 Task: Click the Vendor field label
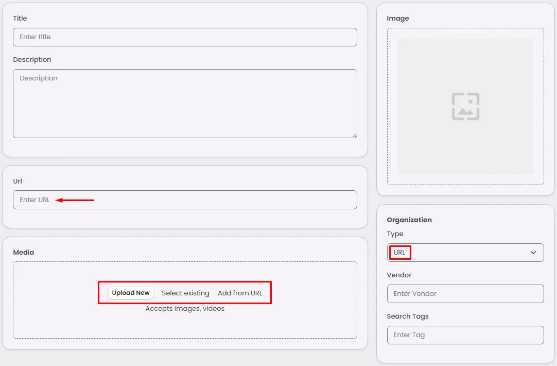[399, 275]
